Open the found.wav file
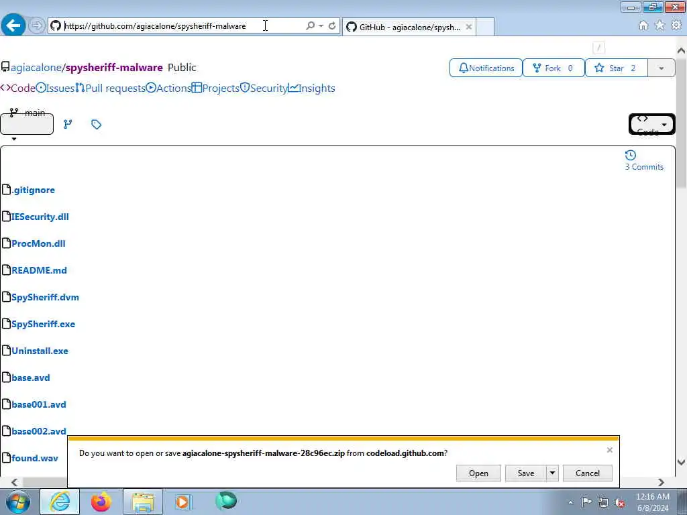Screen dimensions: 687x515 pos(35,458)
